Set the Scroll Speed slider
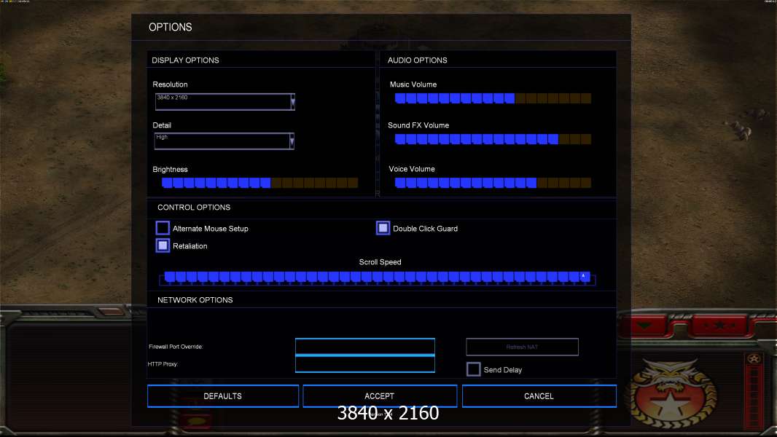This screenshot has width=777, height=437. 377,277
